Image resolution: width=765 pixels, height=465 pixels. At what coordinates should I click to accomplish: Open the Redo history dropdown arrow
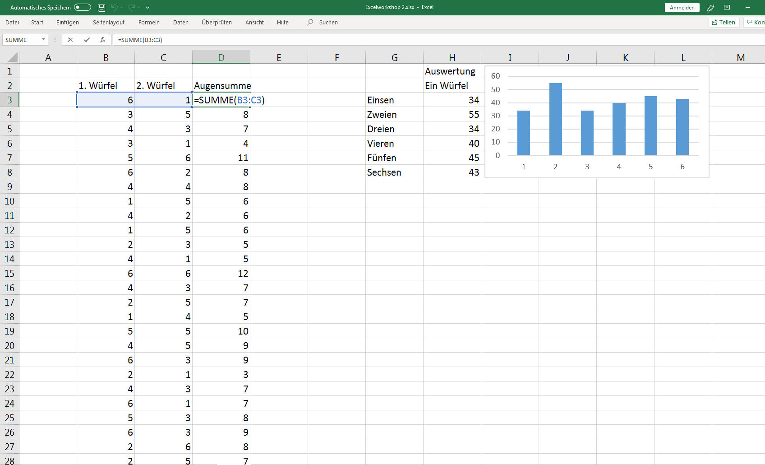(x=139, y=7)
